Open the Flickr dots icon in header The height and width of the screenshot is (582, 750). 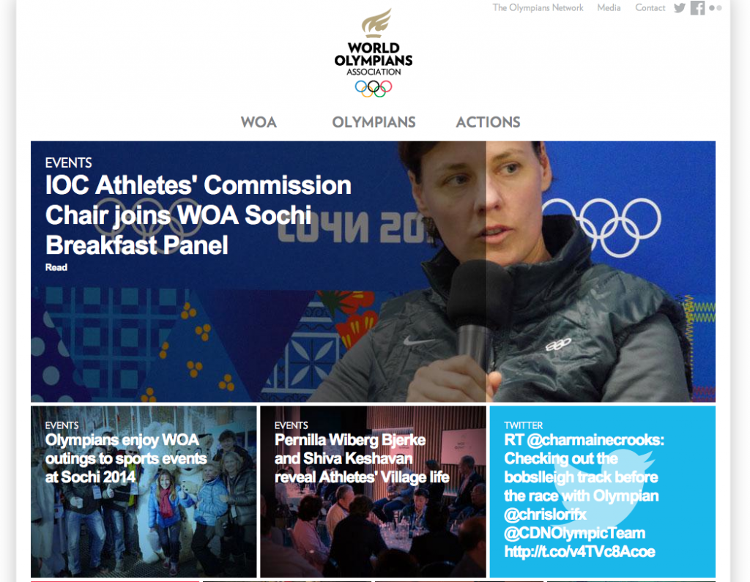pyautogui.click(x=716, y=8)
